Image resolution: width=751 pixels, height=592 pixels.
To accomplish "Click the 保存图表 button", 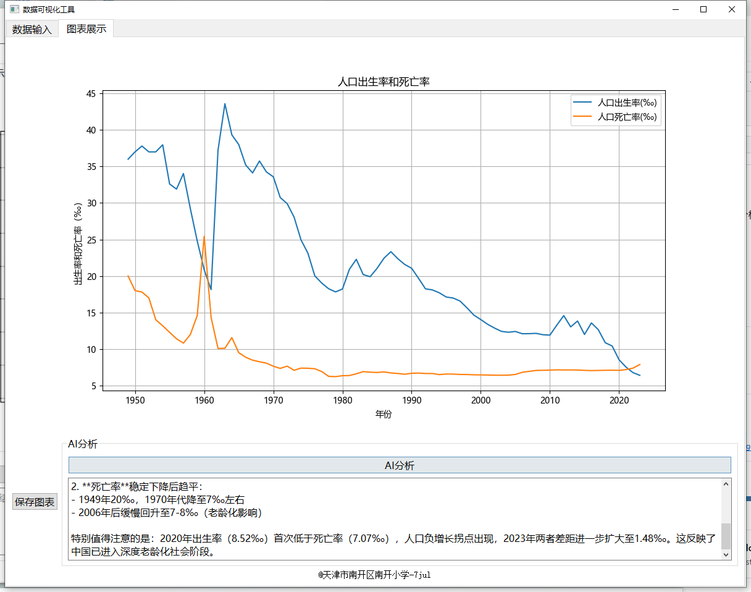I will [x=35, y=502].
